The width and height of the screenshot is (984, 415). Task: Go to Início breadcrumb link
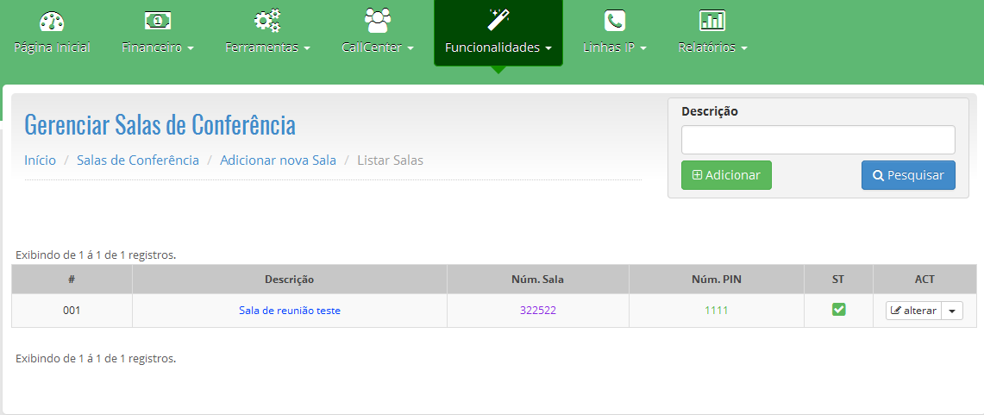click(x=40, y=160)
